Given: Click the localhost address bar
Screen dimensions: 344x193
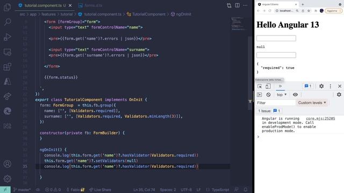Looking at the screenshot, I should [286, 11].
